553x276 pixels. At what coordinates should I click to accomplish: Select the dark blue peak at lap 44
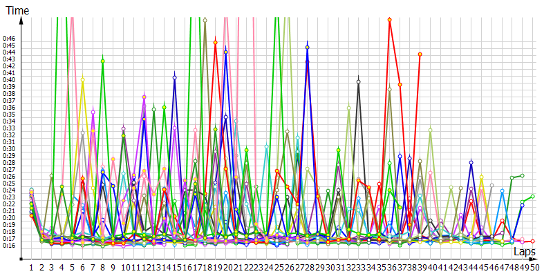(x=471, y=163)
